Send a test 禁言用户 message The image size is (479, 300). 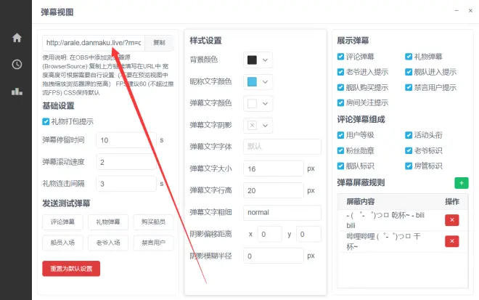click(153, 243)
